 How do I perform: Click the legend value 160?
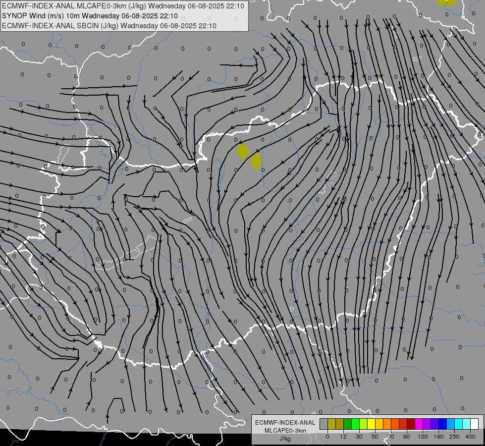click(x=438, y=437)
